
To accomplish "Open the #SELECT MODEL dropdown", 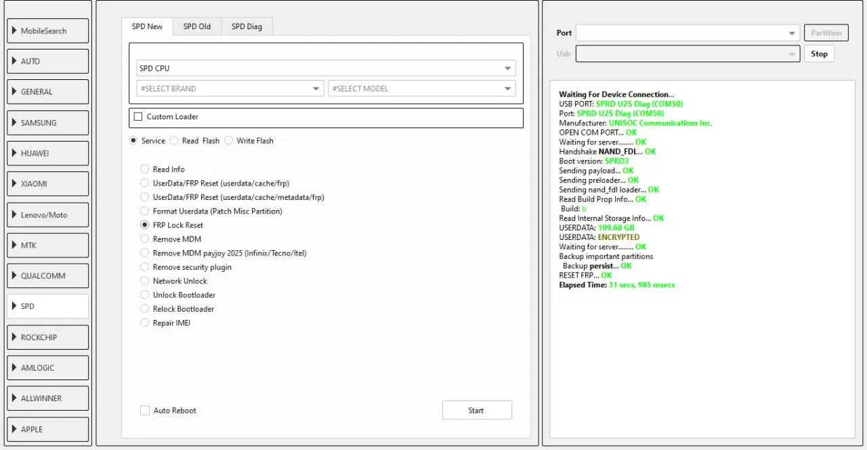I will [x=421, y=89].
